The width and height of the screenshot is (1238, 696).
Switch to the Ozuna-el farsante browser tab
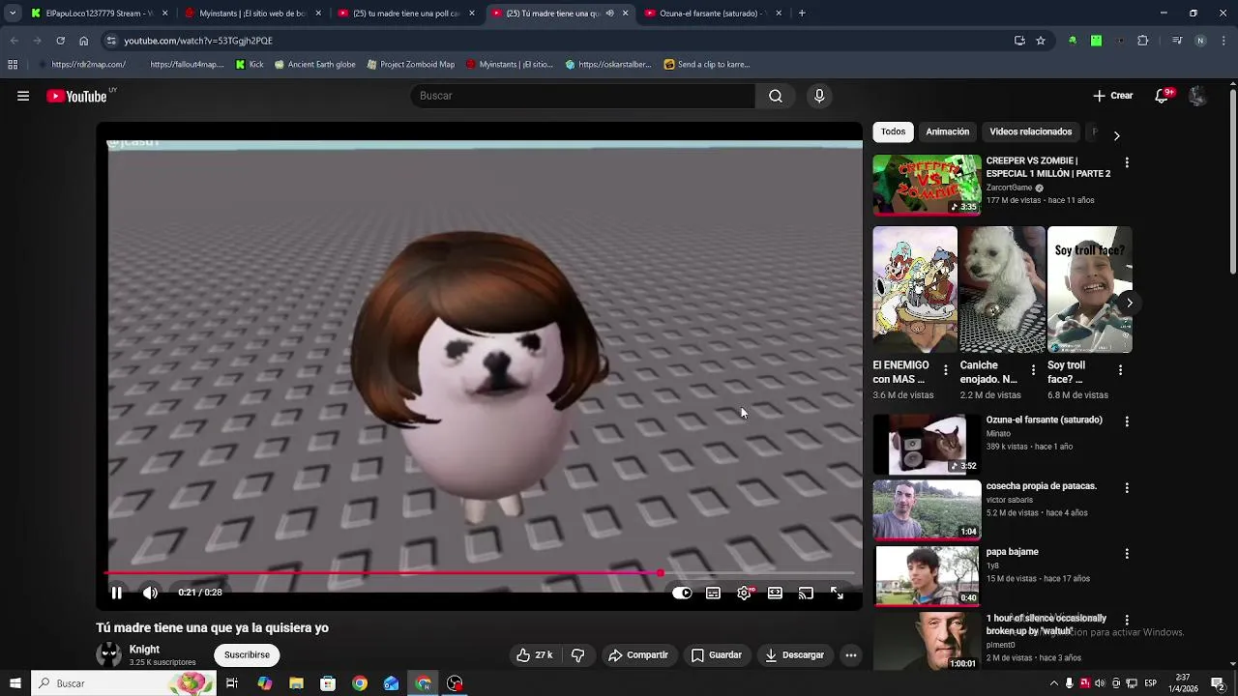[713, 14]
